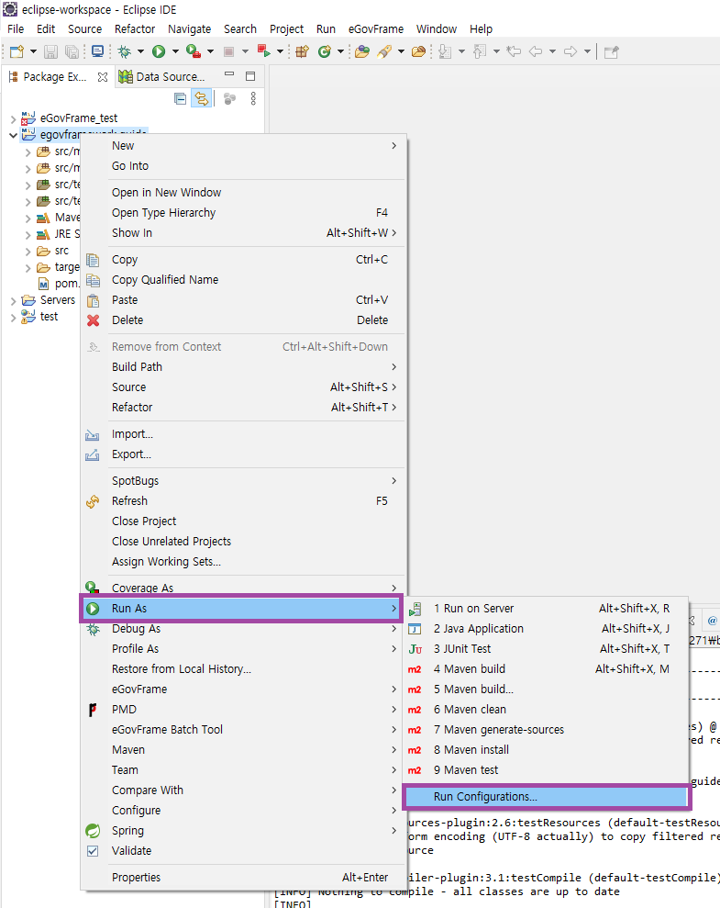
Task: Expand the Servers tree node
Action: tap(14, 300)
